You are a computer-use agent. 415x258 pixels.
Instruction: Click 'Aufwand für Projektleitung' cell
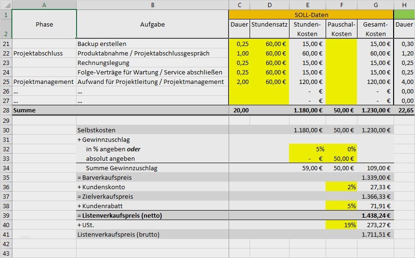point(153,82)
